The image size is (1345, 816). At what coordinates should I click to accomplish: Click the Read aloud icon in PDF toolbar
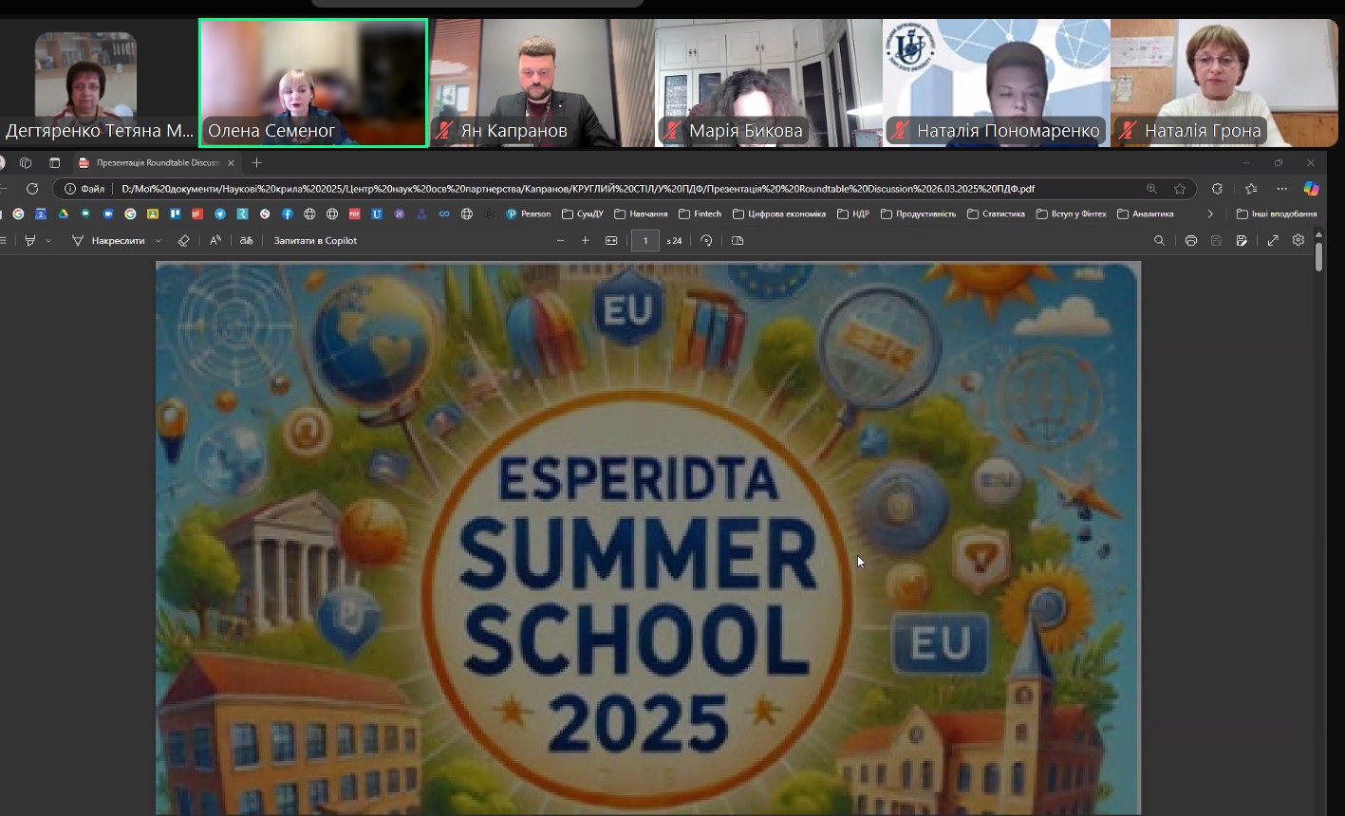point(215,241)
